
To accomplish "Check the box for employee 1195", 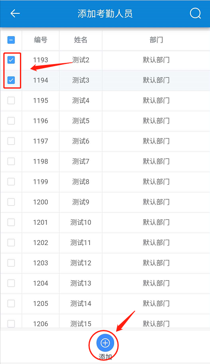I will [x=11, y=101].
